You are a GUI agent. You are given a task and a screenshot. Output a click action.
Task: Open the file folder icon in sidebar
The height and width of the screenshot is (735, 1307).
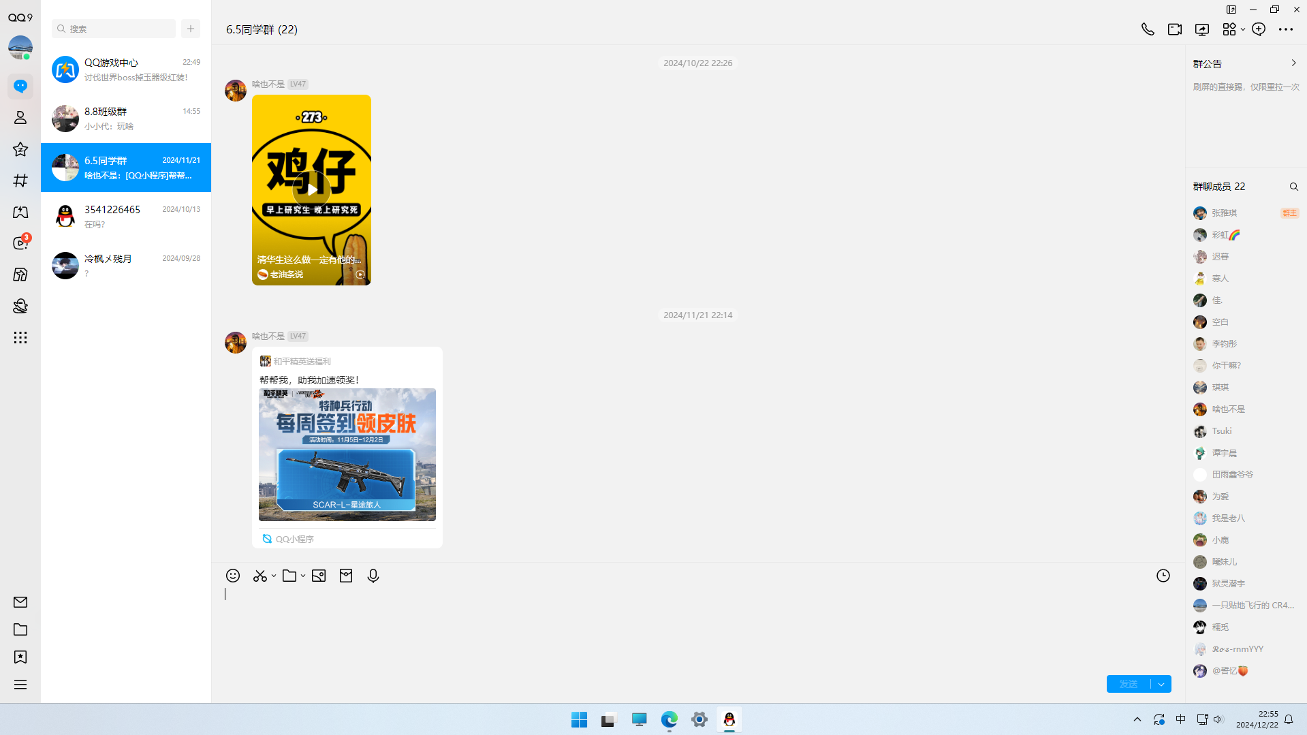pyautogui.click(x=20, y=629)
